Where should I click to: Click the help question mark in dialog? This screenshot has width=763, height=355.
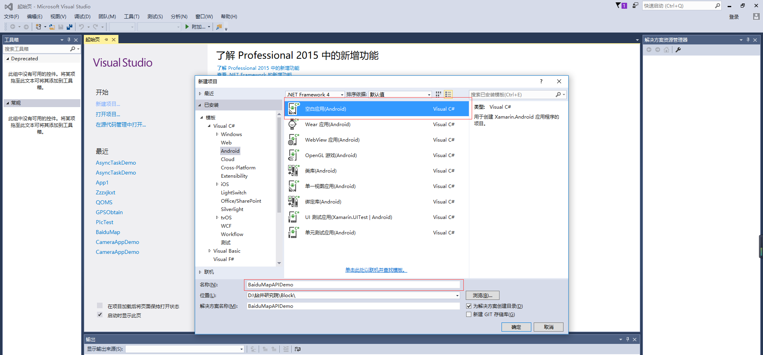(541, 81)
